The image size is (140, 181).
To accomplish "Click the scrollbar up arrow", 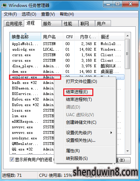I will click(128, 36).
